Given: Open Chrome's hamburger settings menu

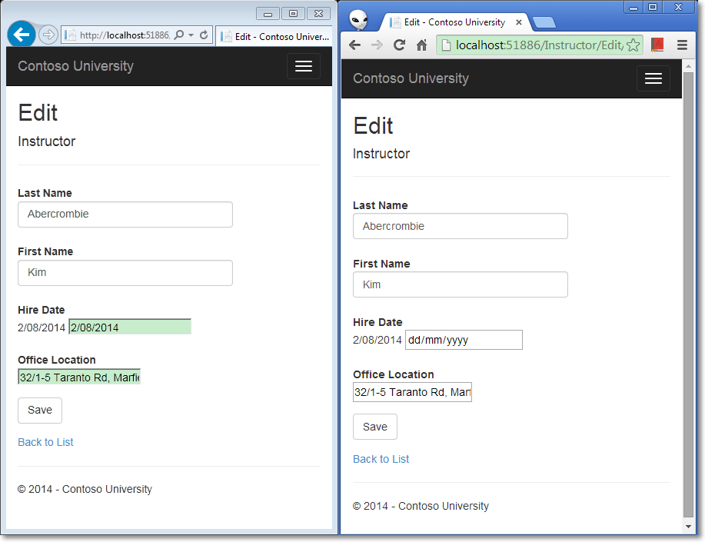Looking at the screenshot, I should pos(682,45).
